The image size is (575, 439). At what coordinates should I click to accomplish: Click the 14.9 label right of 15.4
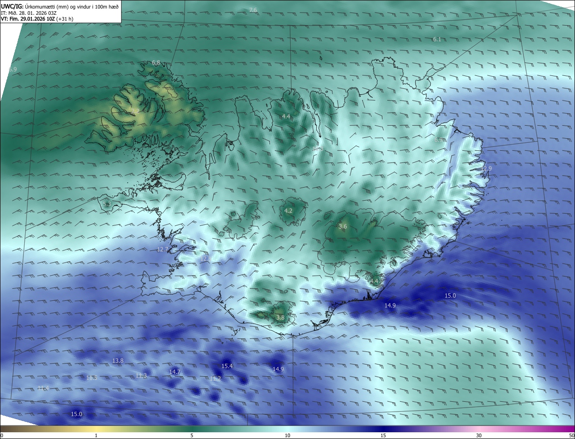pyautogui.click(x=278, y=369)
